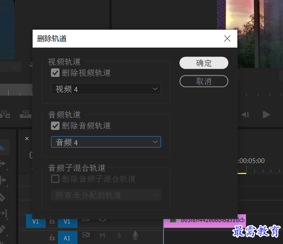Select the Track Select Forward tool
283x244 pixels.
3,163
